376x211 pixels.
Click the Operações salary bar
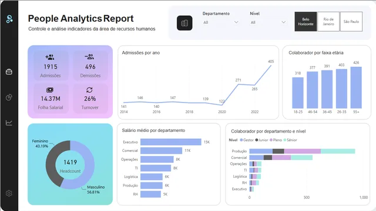coord(157,159)
